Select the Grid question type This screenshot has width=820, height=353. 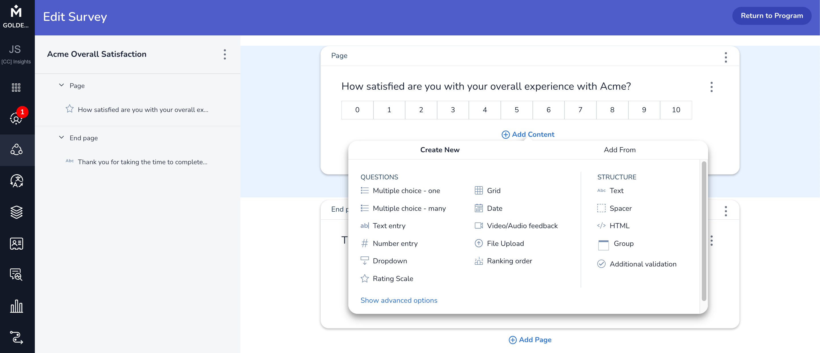[493, 190]
